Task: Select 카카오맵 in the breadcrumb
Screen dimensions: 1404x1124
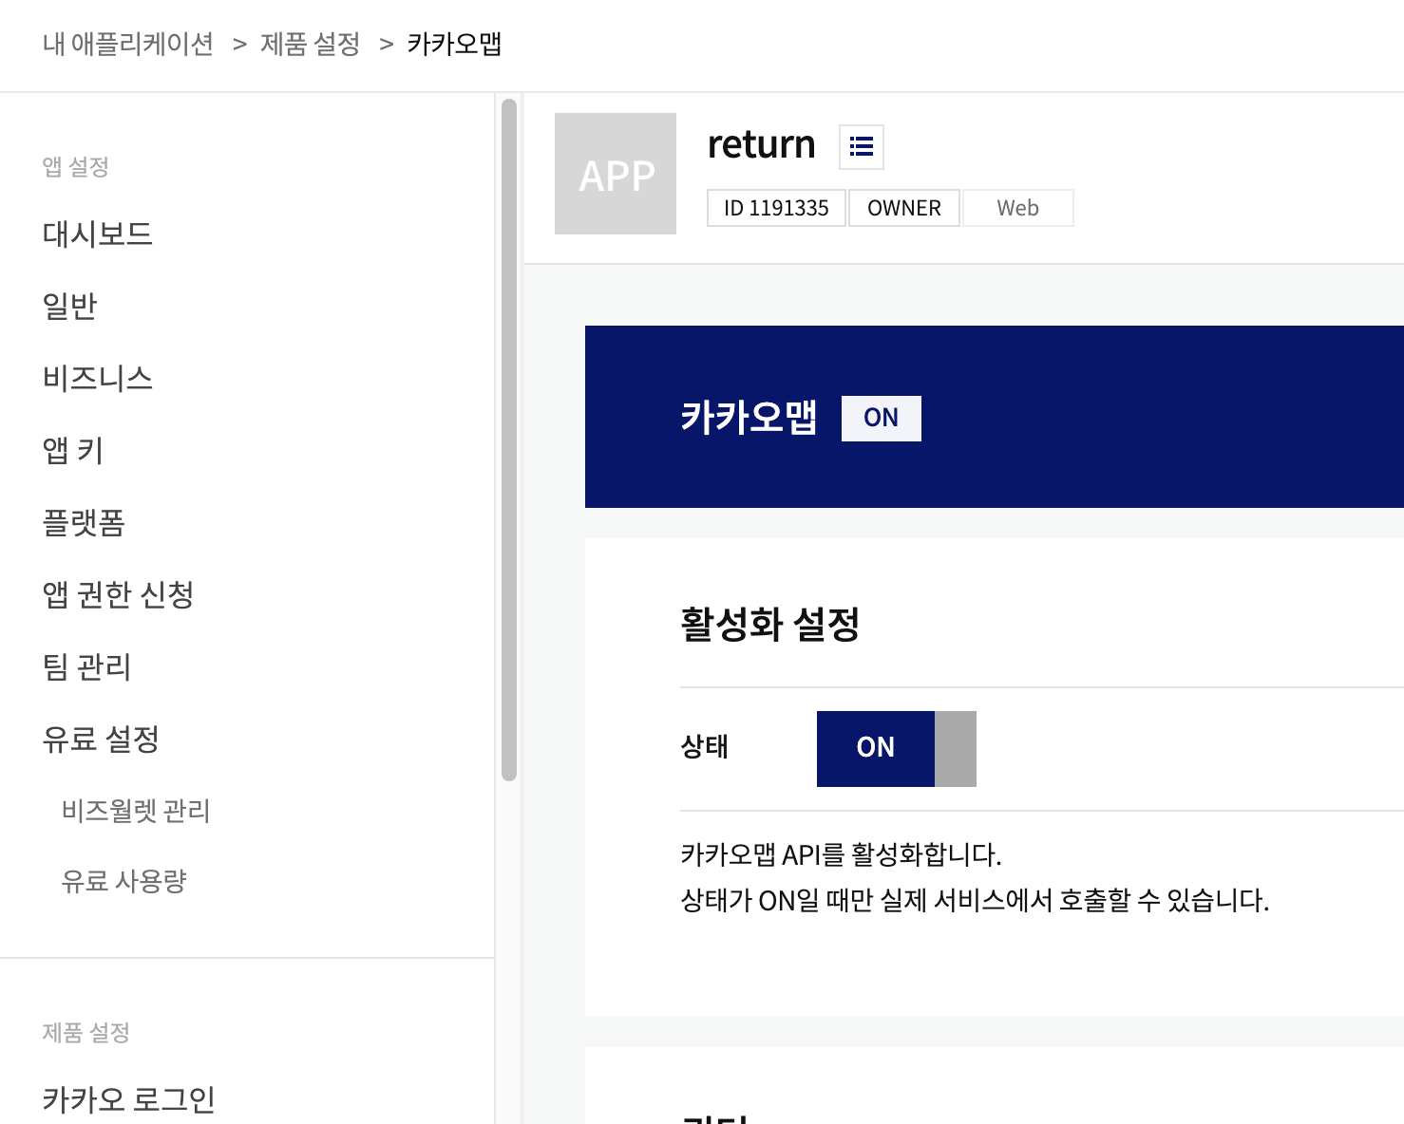Action: [x=454, y=44]
